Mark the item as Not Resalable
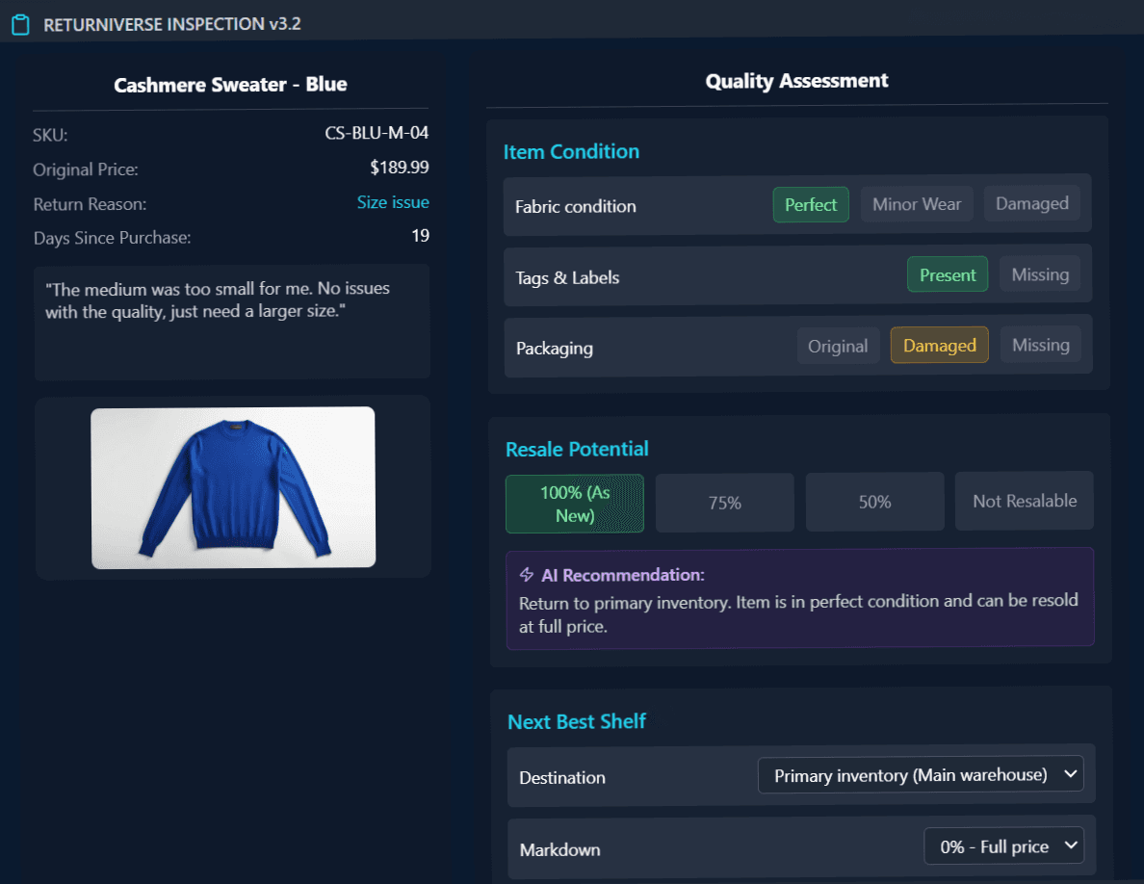 click(1024, 501)
